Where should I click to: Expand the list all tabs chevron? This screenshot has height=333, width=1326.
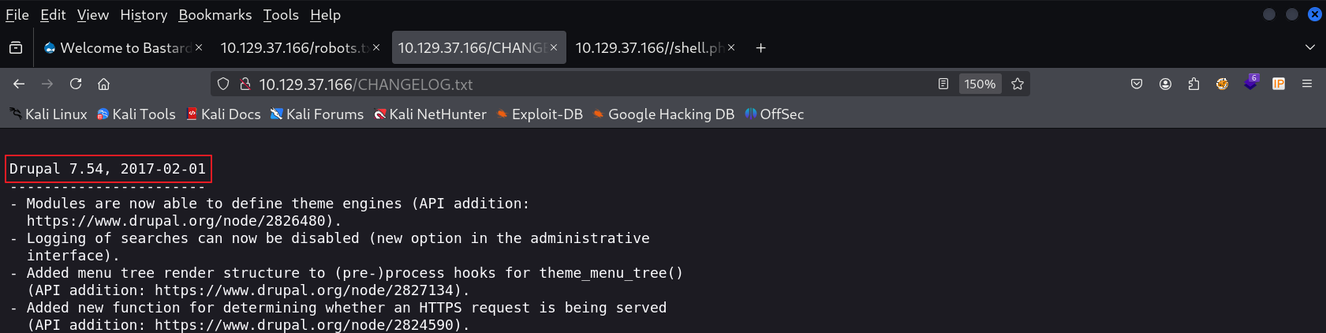[1310, 47]
